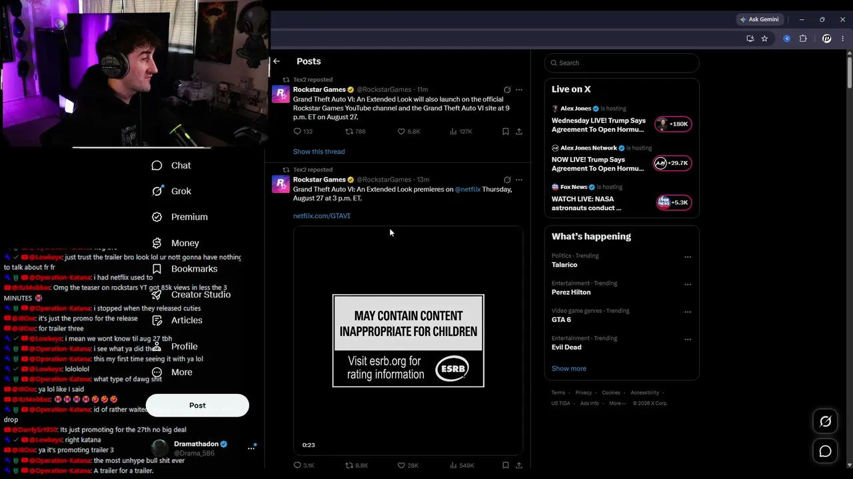Repost the post with 786 reposts

pos(355,132)
